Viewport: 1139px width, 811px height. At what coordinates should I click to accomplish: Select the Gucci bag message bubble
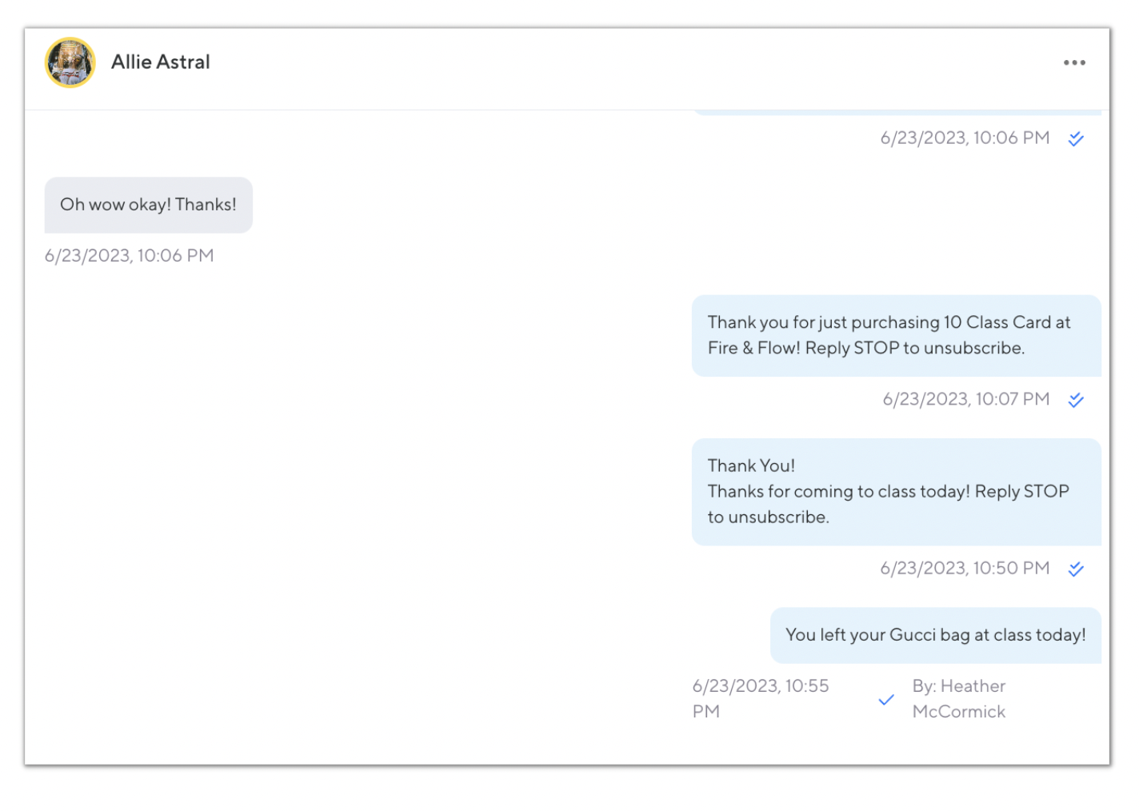tap(935, 635)
